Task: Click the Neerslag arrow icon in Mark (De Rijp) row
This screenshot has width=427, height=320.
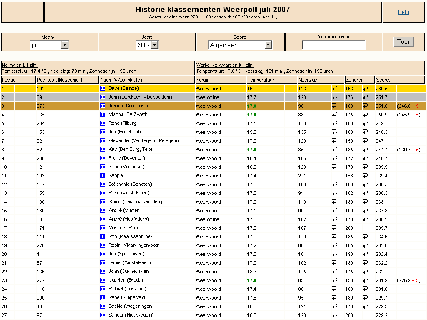Action: point(335,228)
